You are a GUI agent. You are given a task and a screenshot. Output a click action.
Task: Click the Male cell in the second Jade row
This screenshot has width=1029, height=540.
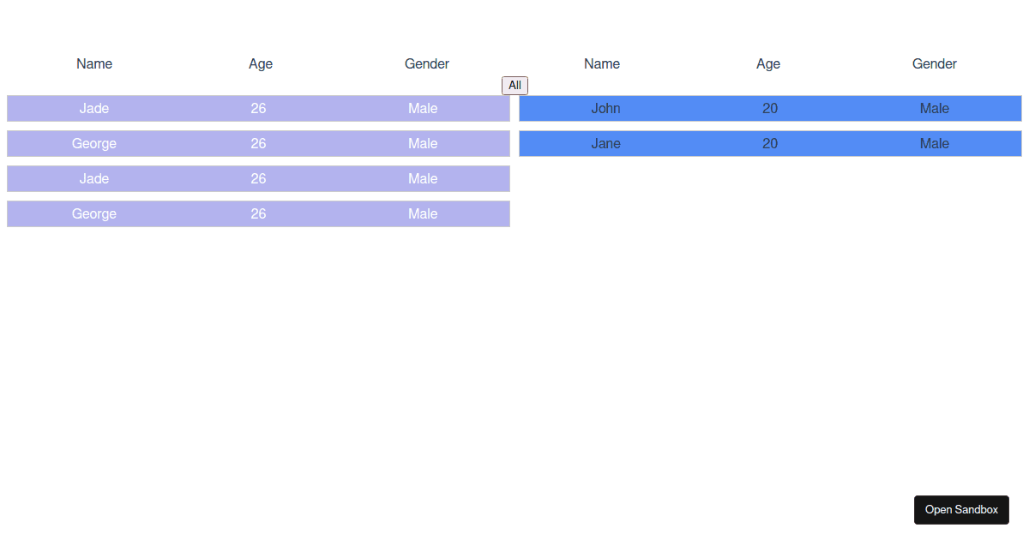pos(423,178)
